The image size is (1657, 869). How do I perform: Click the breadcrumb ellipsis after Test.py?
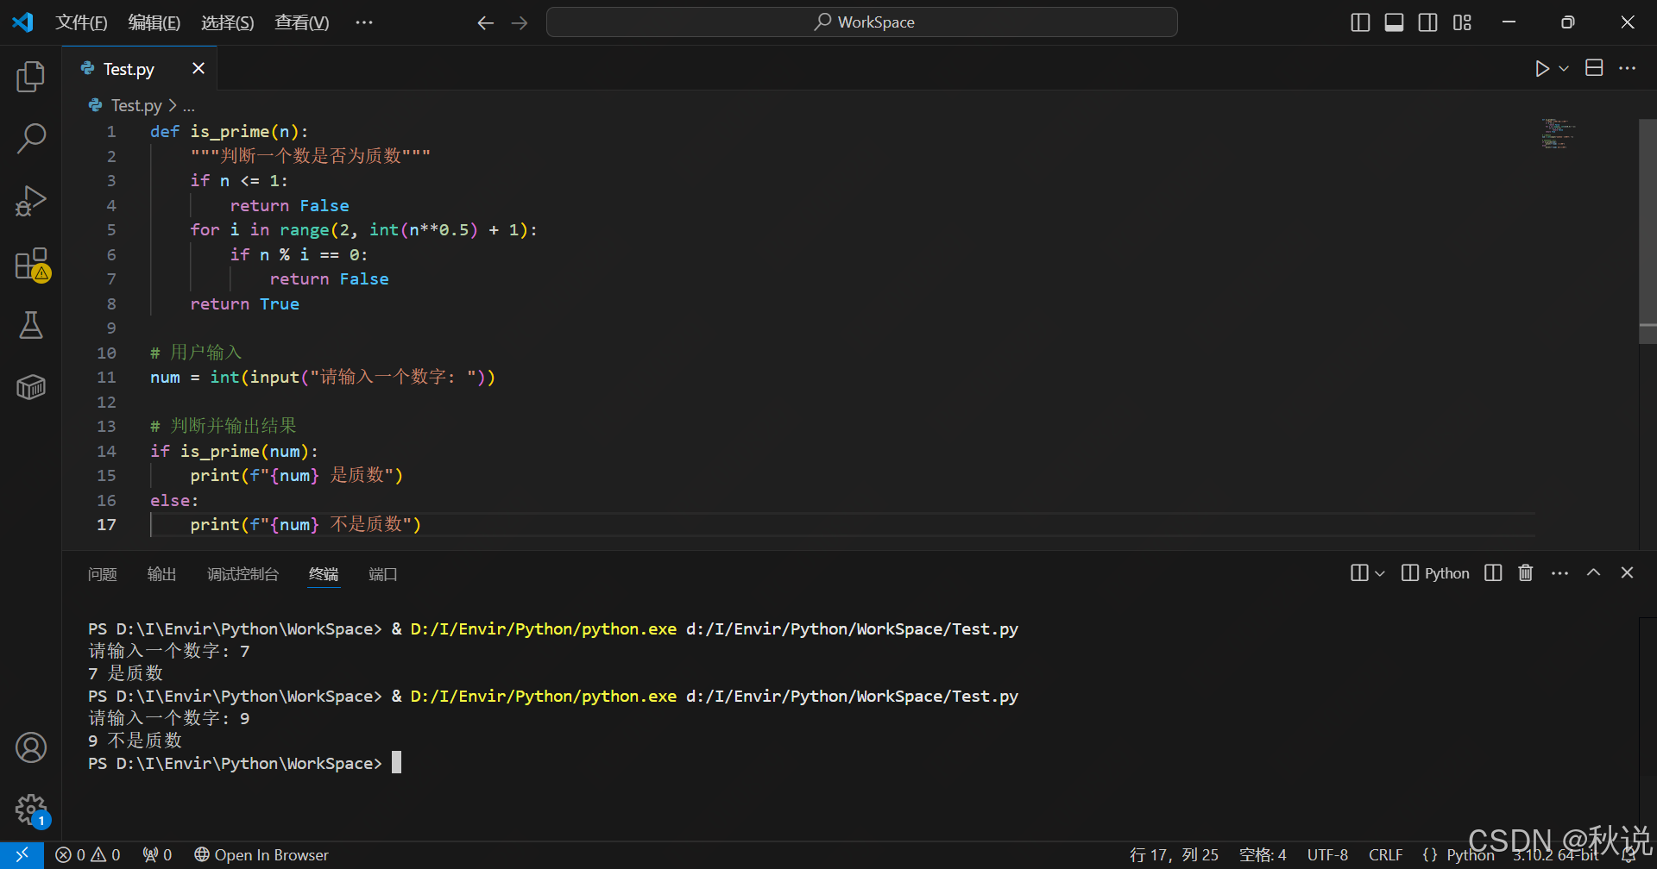(x=189, y=106)
